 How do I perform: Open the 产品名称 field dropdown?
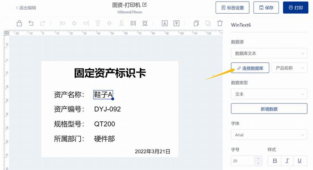(x=290, y=68)
